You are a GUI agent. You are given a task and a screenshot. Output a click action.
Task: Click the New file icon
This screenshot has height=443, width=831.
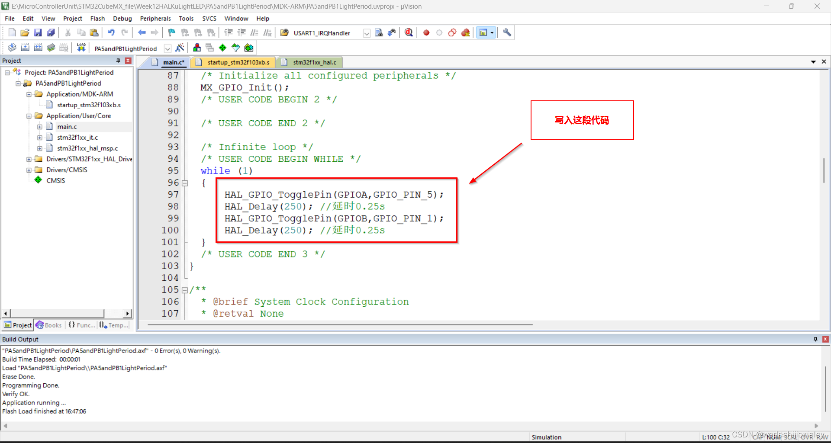[12, 32]
